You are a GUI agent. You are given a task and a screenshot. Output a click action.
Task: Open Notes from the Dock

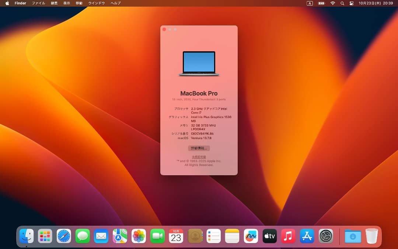(232, 236)
